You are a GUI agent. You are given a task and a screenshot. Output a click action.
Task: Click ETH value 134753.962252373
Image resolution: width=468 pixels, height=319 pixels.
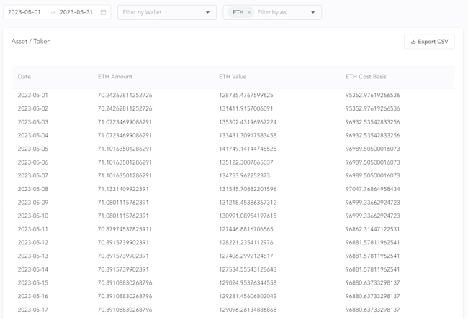245,175
